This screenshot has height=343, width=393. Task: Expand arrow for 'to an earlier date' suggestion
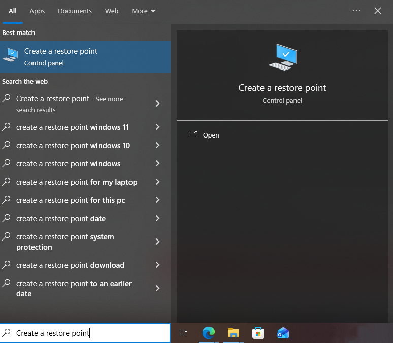coord(157,288)
